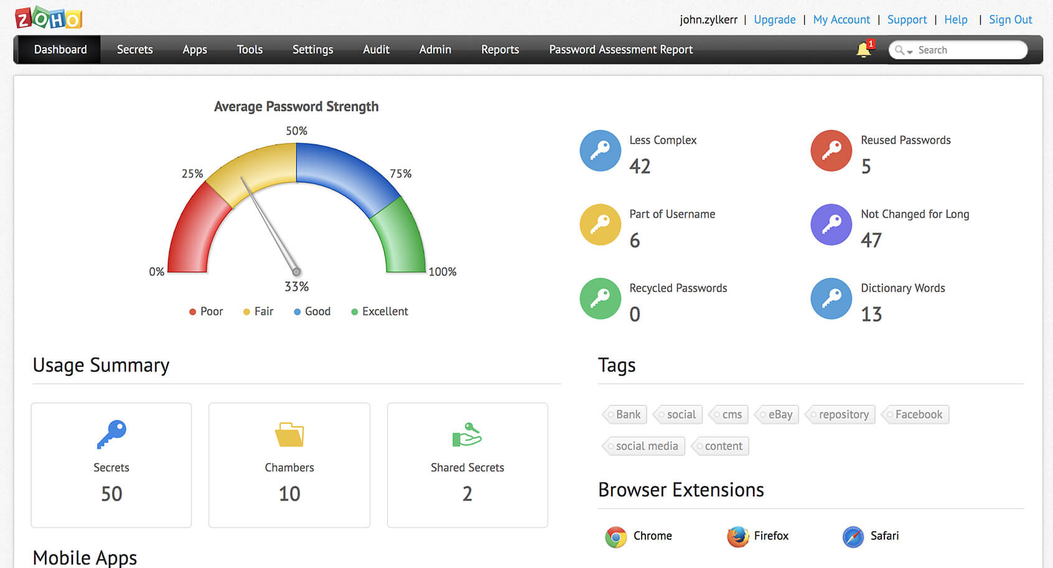Click the red Reused Passwords key icon

tap(831, 151)
